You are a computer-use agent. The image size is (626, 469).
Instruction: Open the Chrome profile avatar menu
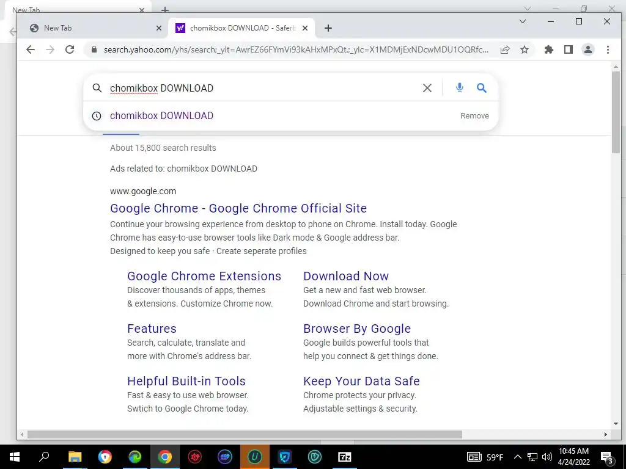point(588,49)
